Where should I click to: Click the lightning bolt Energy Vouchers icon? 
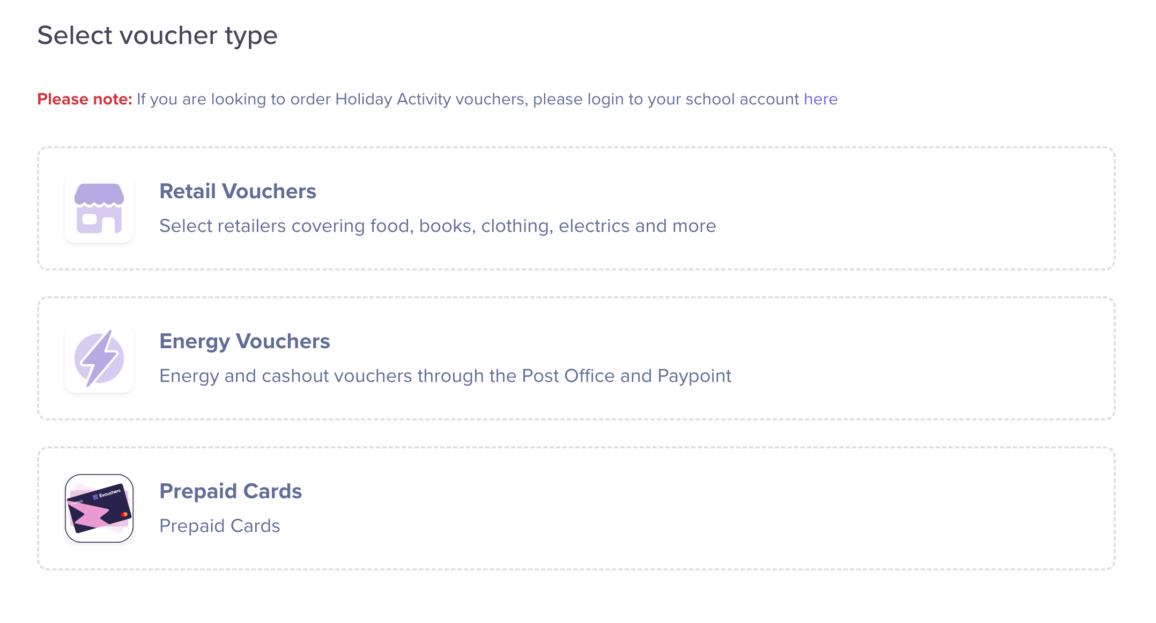99,358
